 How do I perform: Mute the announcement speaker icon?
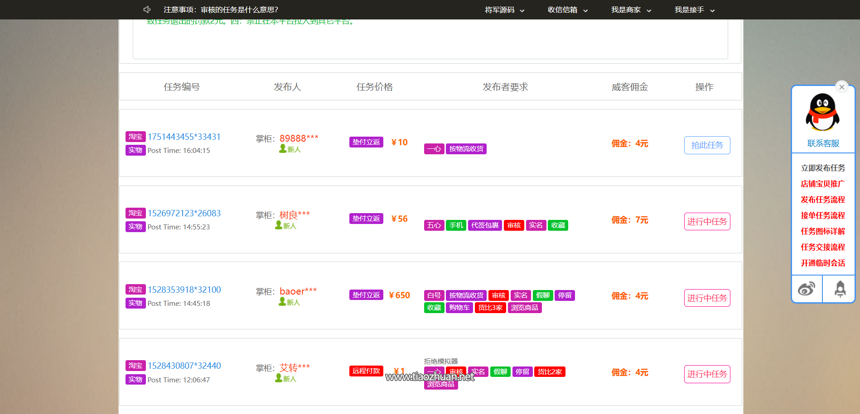click(x=146, y=9)
